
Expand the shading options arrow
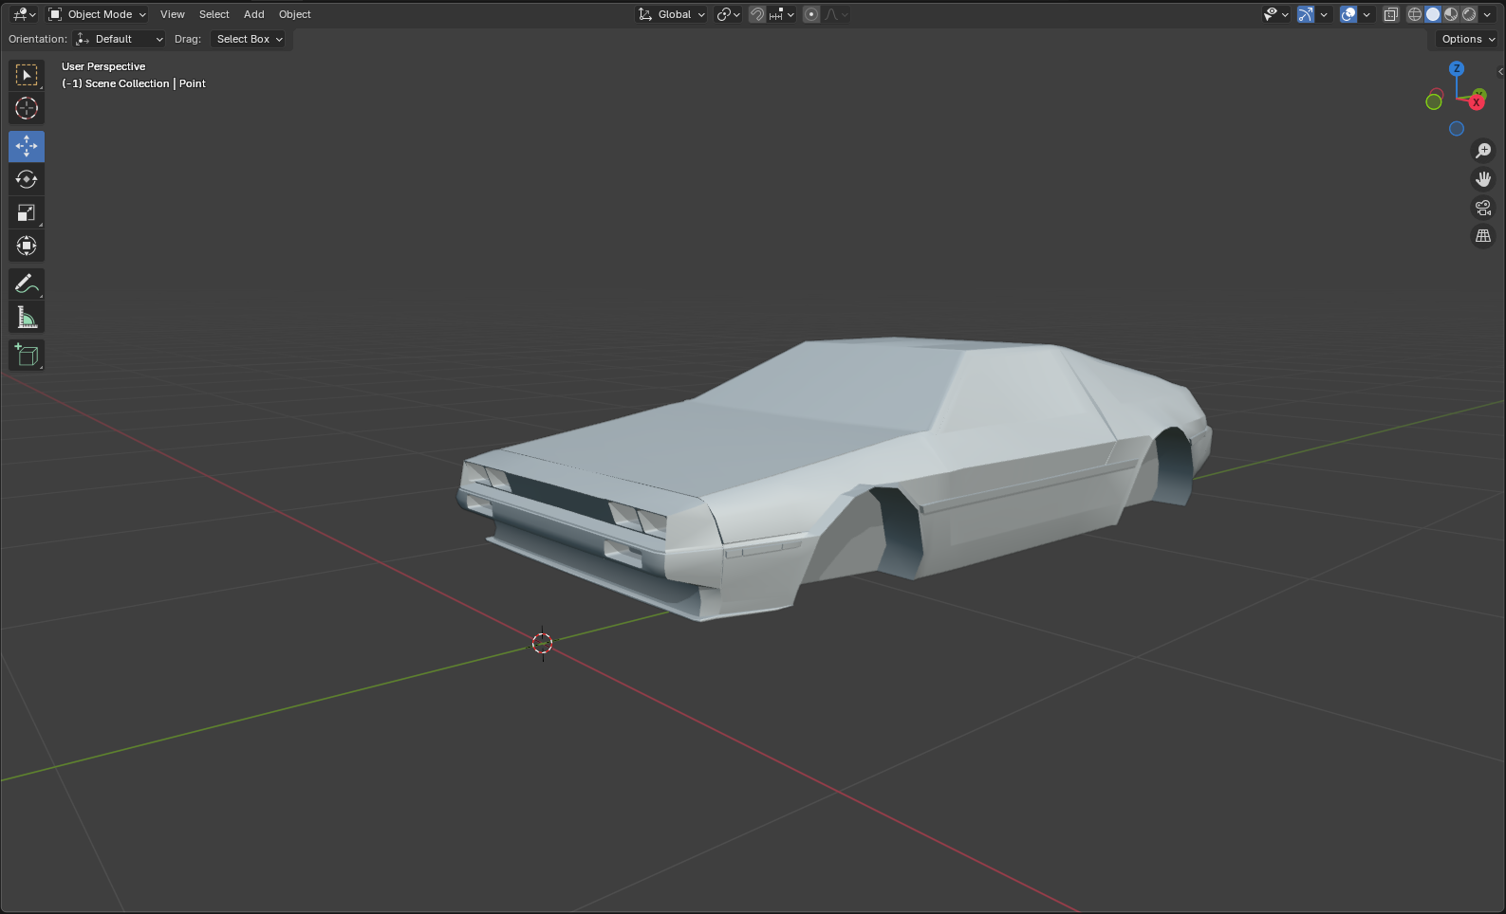1487,14
